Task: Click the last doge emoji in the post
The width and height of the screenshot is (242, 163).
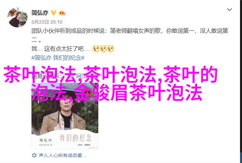Action: tap(111, 49)
